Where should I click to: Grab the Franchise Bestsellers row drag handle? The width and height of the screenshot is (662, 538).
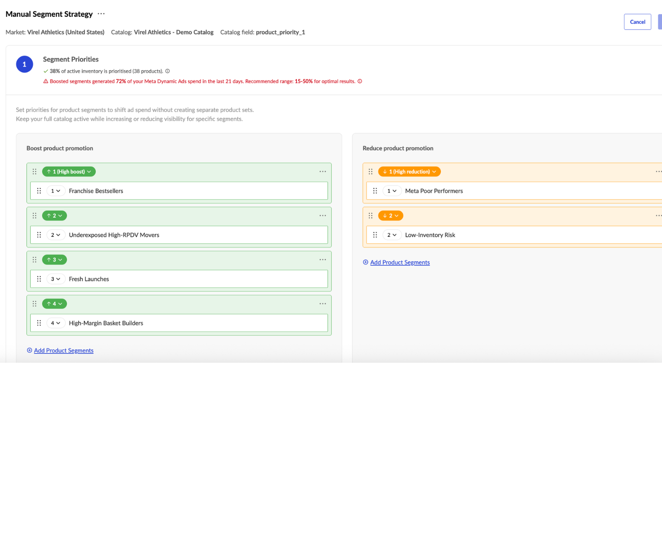(x=39, y=191)
